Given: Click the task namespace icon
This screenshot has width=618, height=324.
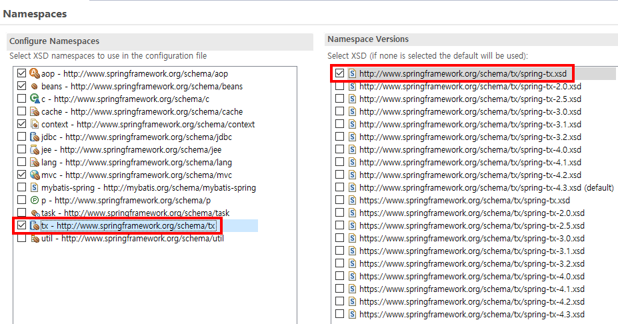Looking at the screenshot, I should [35, 213].
